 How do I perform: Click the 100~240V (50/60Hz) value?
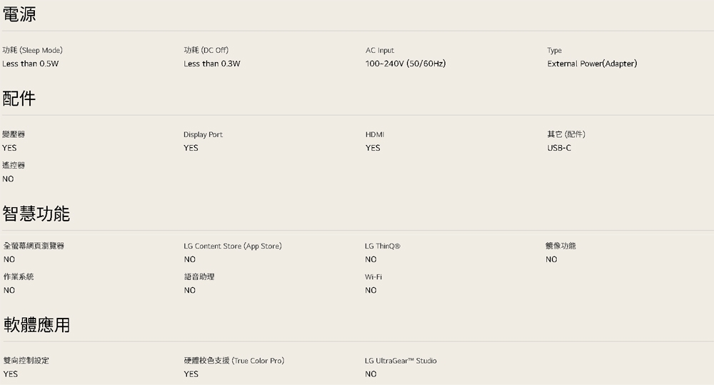tap(406, 64)
